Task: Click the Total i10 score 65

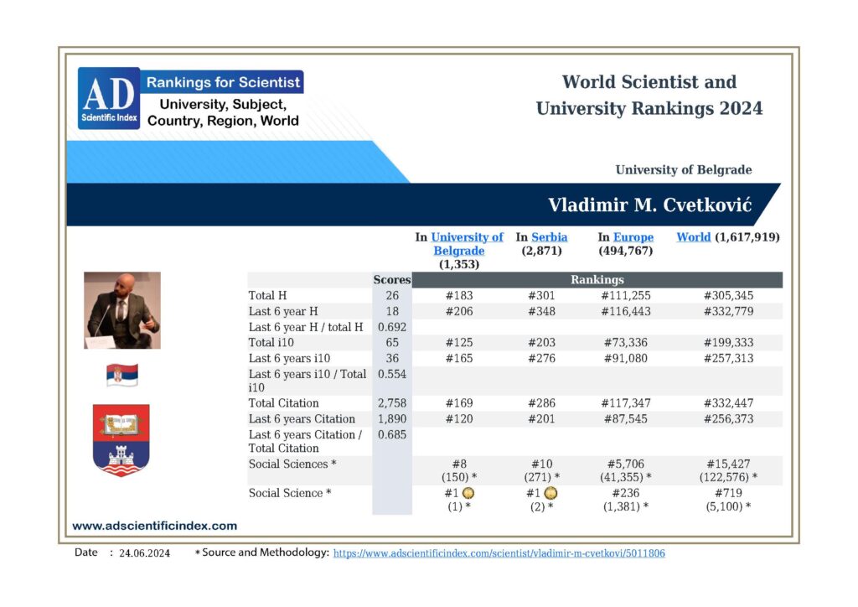Action: (x=392, y=343)
